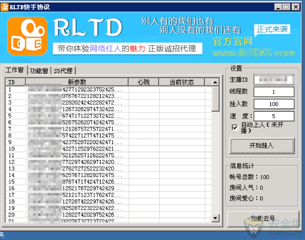Click the 正式来袭 speech bubble

pos(272,30)
